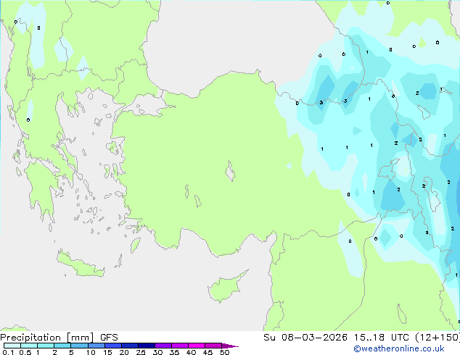The image size is (460, 355).
Task: Click the '10' legend scale value
Action: tap(91, 352)
